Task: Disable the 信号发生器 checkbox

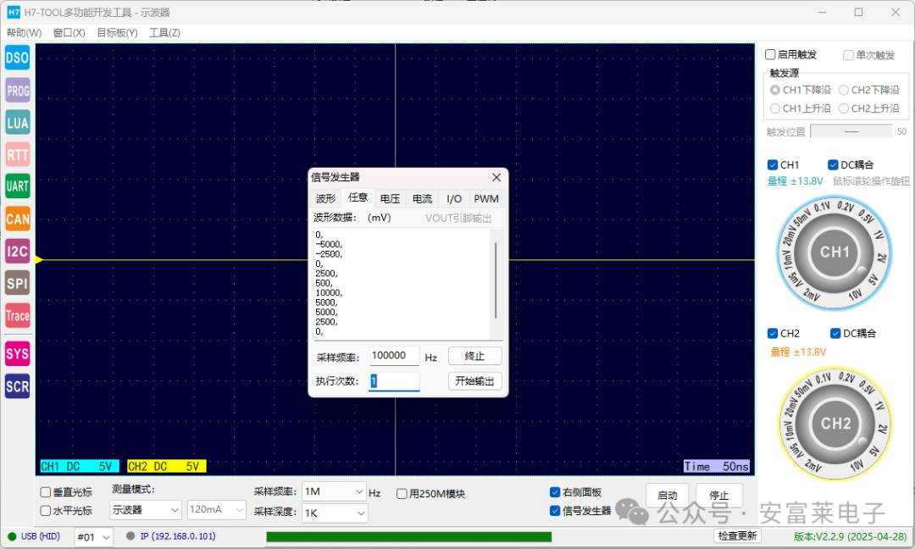Action: [x=555, y=510]
